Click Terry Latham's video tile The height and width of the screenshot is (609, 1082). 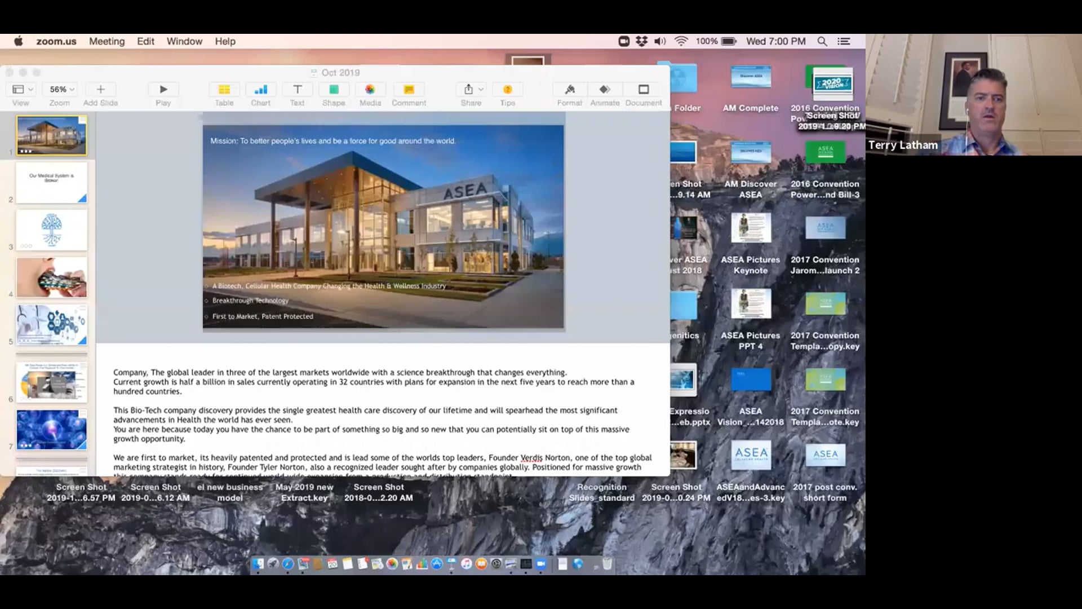tap(974, 95)
